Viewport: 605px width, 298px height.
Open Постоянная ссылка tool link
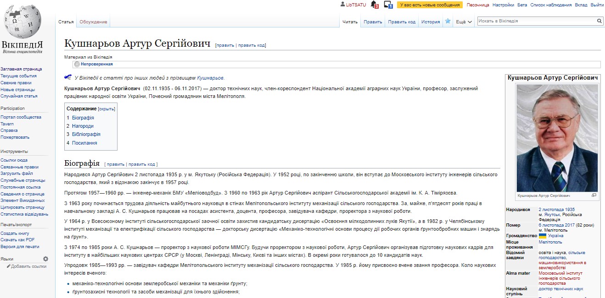20,187
